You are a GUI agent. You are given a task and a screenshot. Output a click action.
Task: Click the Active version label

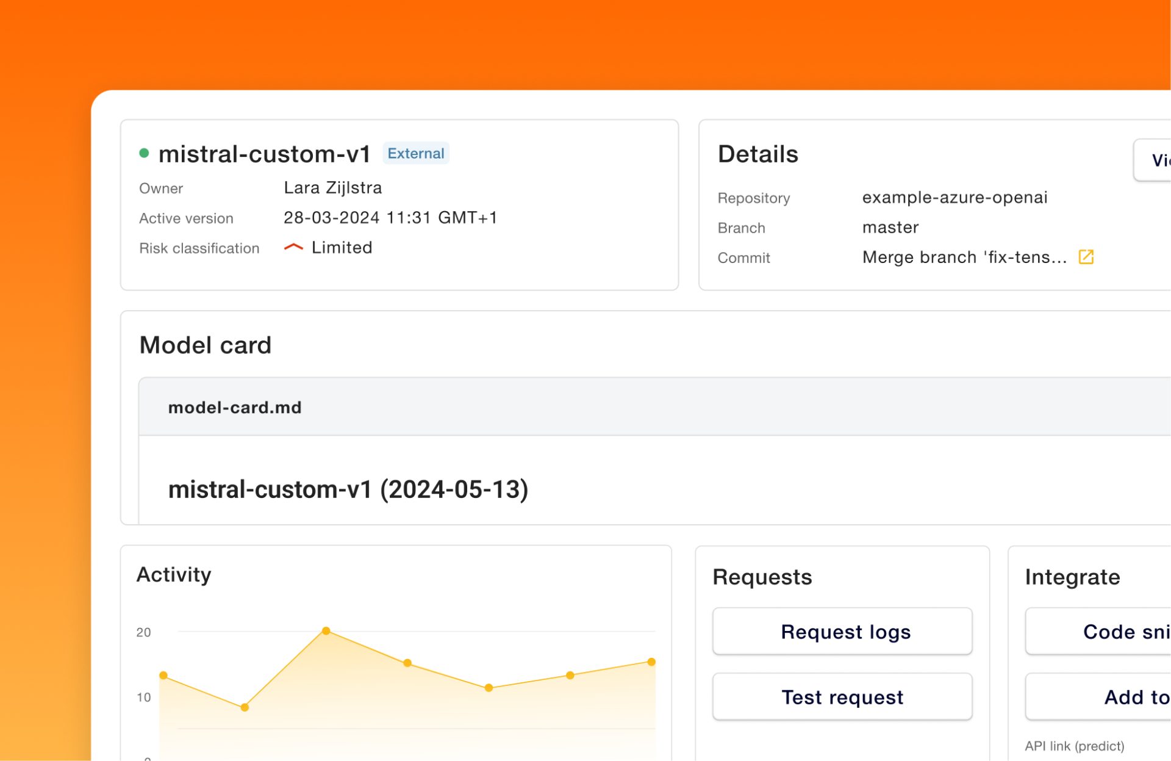coord(186,218)
